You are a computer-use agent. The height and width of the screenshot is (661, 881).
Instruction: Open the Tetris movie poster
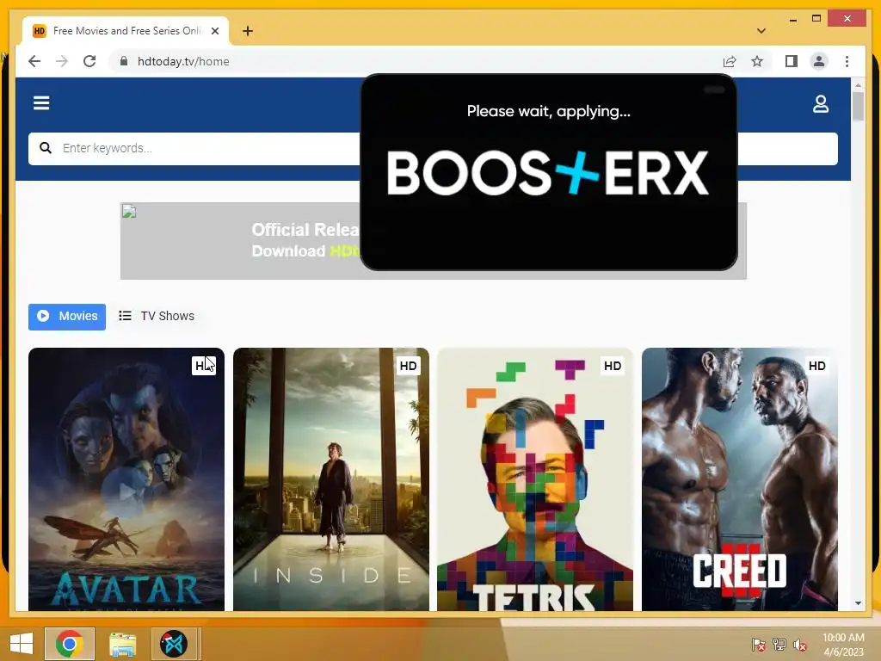click(535, 479)
